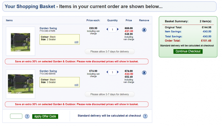Increase quantity of 3 Seater swing
Image resolution: width=222 pixels, height=126 pixels.
(x=118, y=72)
